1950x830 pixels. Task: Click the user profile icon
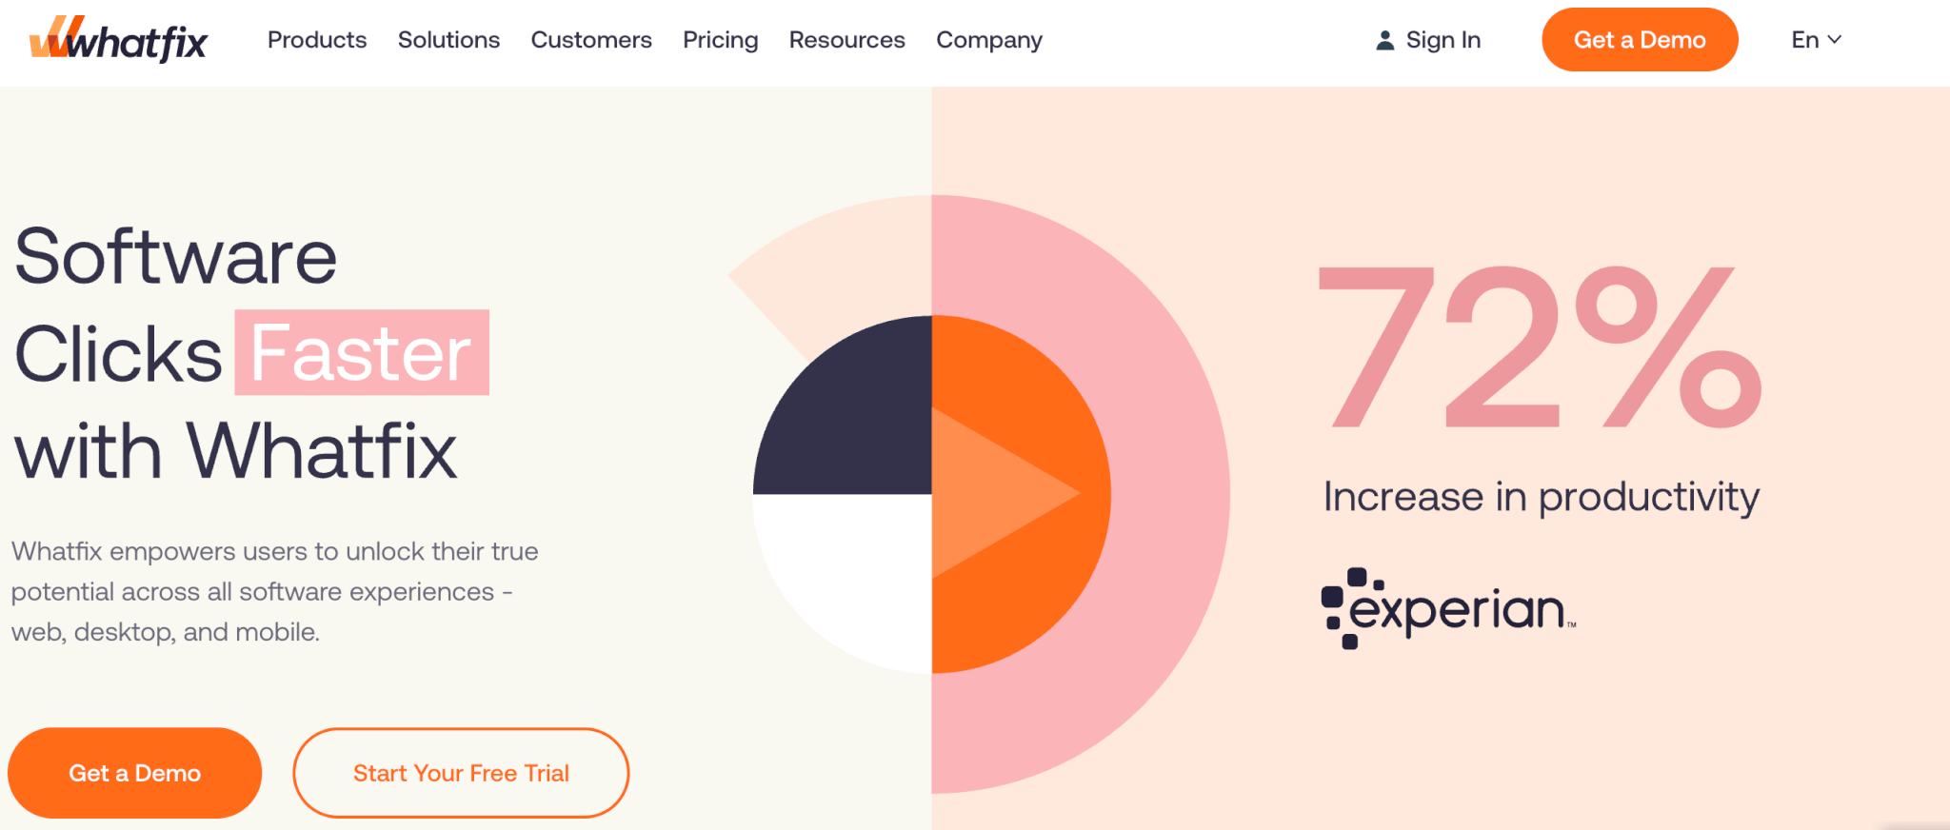click(x=1385, y=40)
